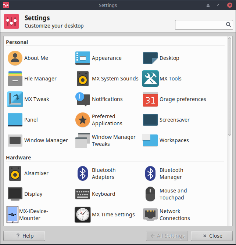The width and height of the screenshot is (236, 245).
Task: Open the MX Time Settings clock icon
Action: pos(83,215)
